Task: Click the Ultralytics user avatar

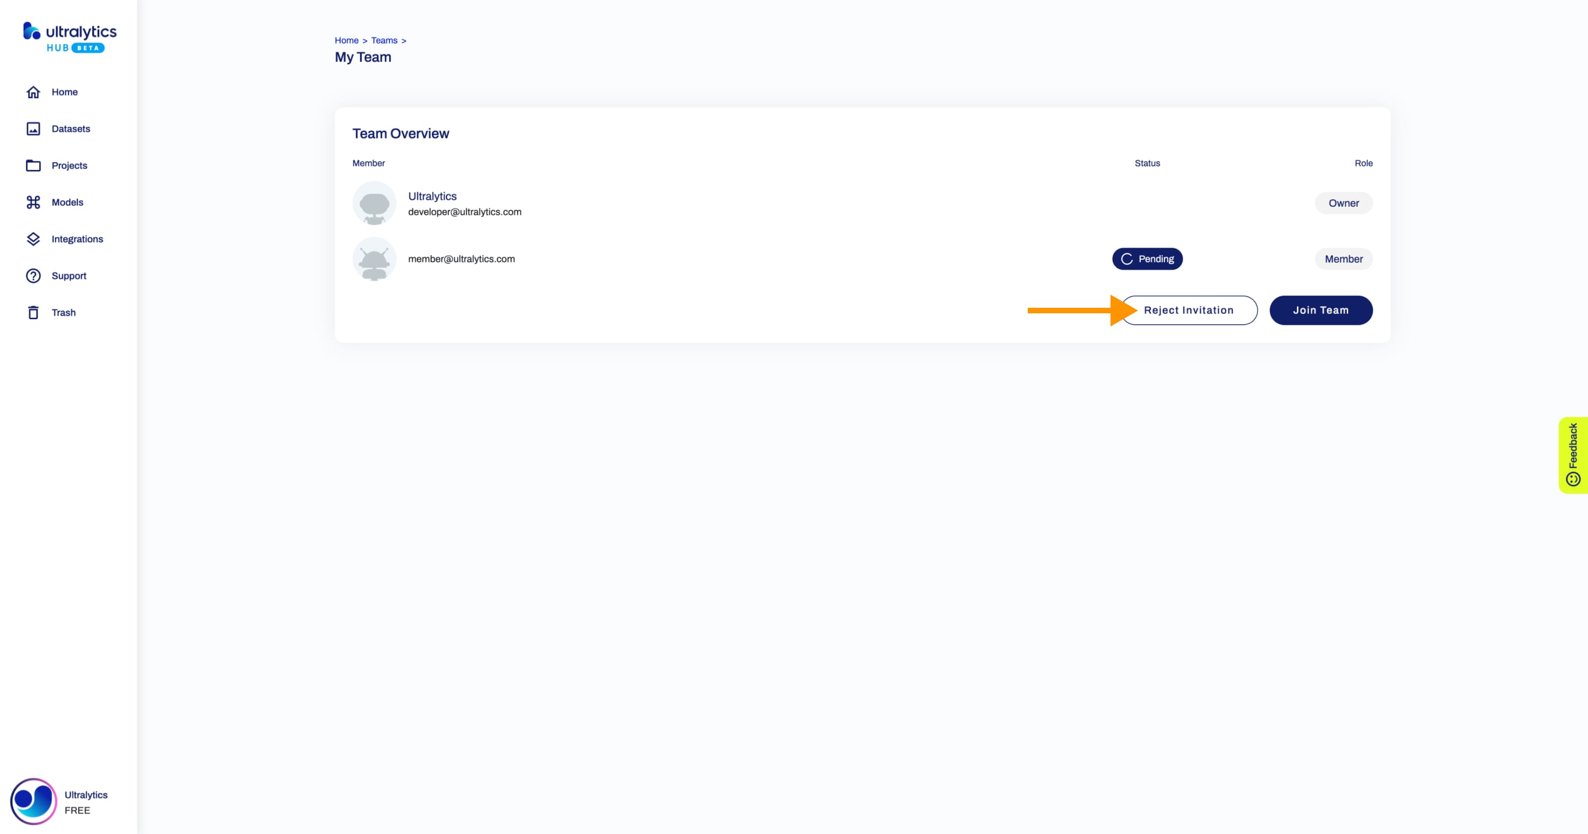Action: [374, 203]
